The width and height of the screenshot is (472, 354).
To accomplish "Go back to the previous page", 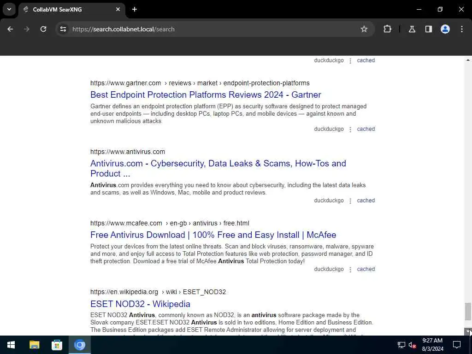I will pos(10,29).
